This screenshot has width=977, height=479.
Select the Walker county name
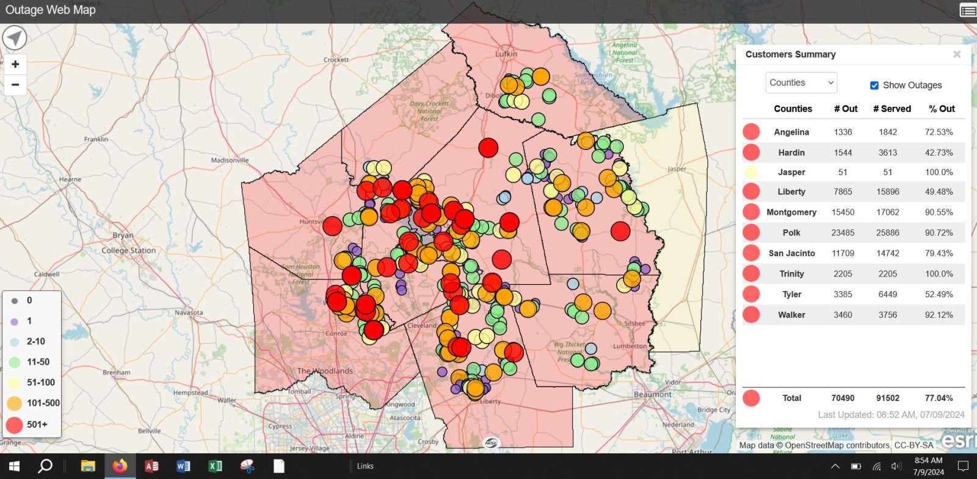click(x=791, y=315)
